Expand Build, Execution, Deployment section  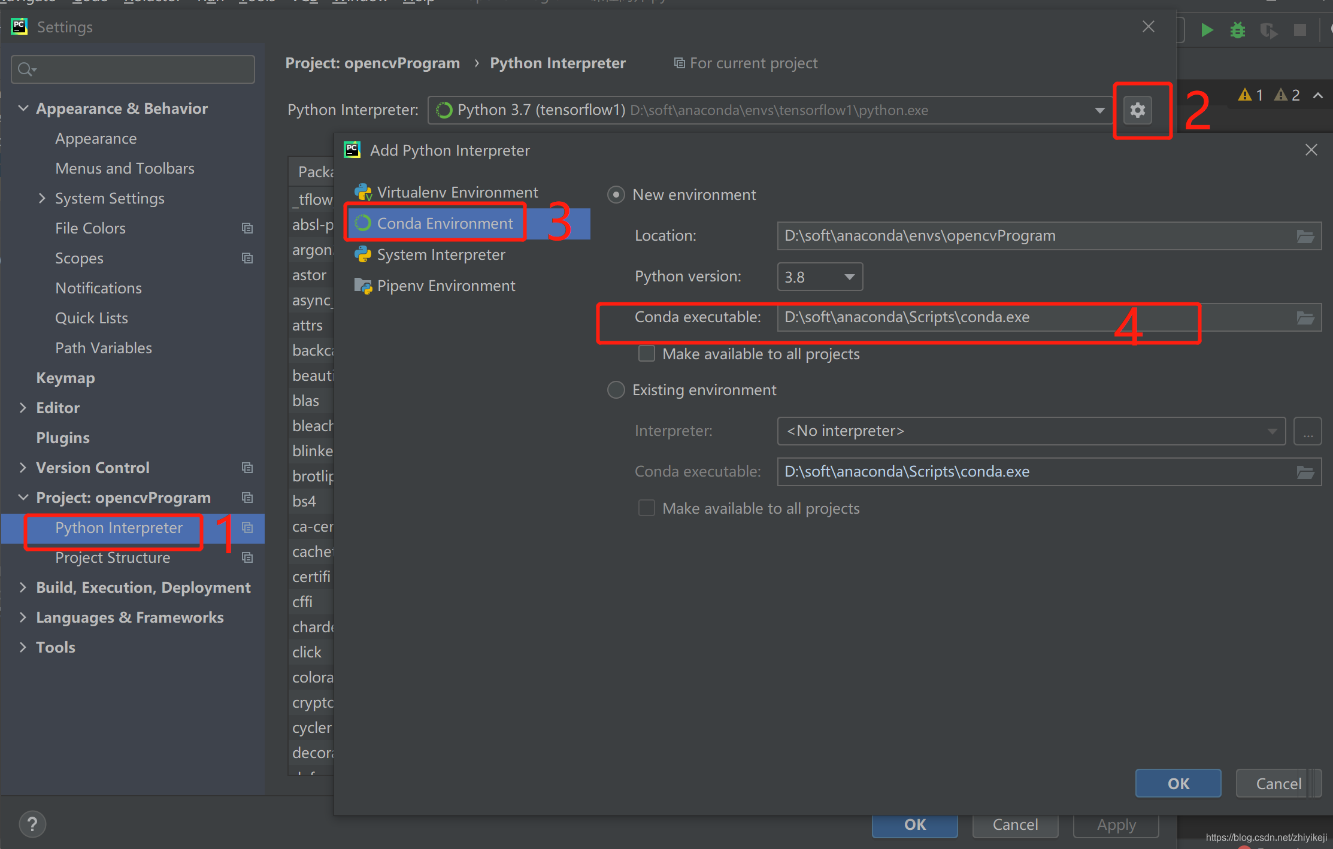(x=23, y=587)
